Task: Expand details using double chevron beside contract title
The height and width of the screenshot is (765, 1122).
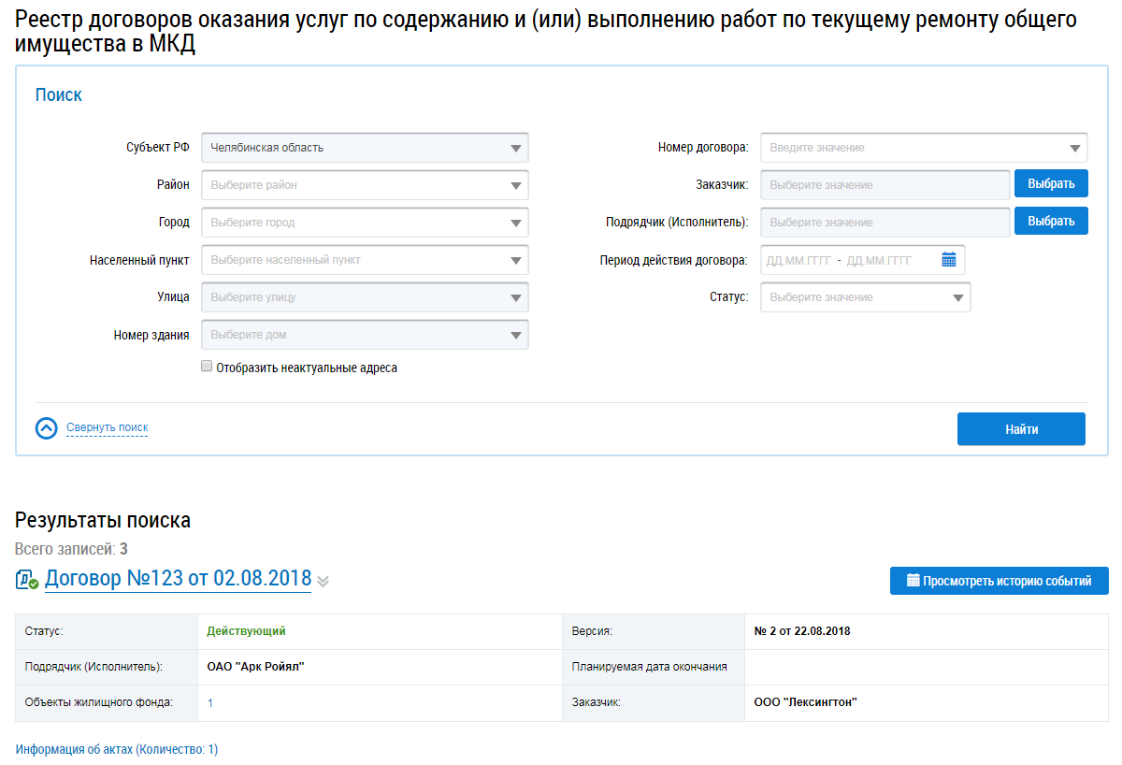Action: tap(323, 582)
